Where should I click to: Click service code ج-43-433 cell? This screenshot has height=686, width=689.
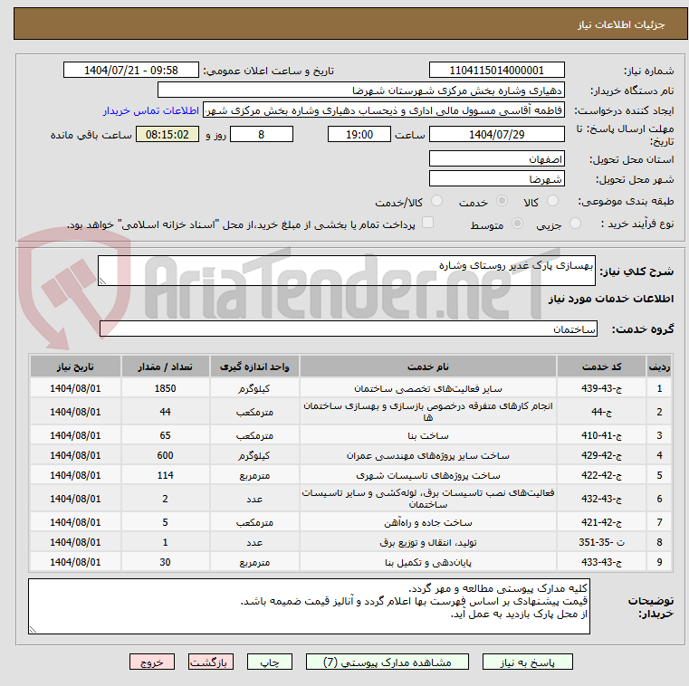coord(601,562)
